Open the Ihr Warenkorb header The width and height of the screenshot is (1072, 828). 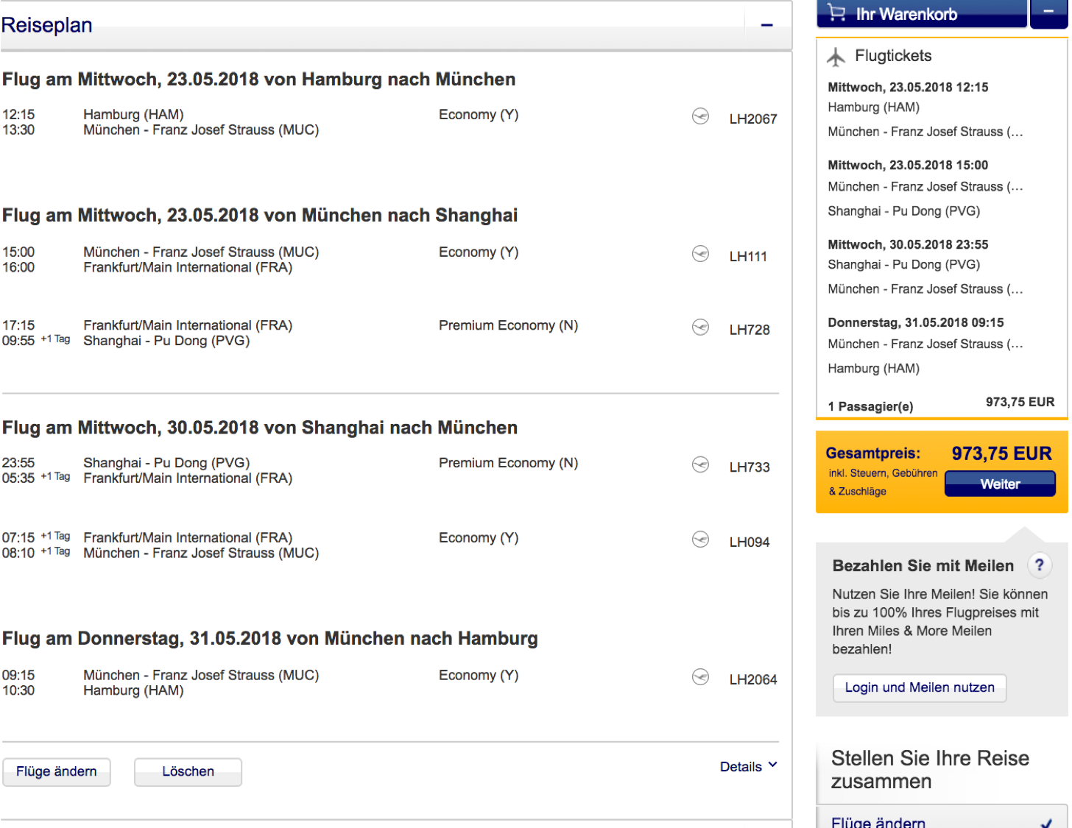pos(922,13)
